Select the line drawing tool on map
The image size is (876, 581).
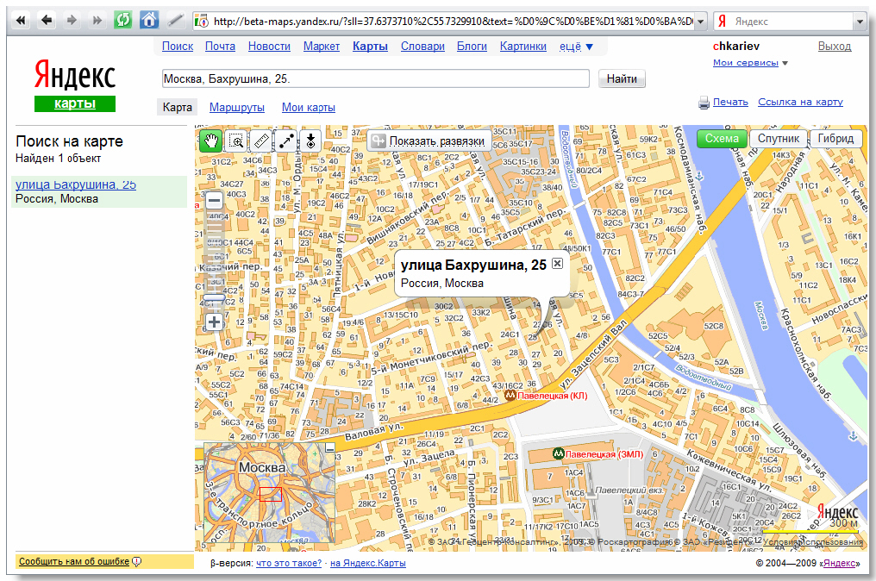(286, 141)
